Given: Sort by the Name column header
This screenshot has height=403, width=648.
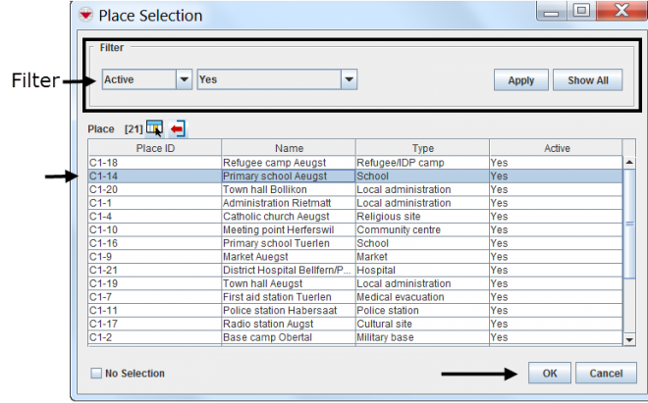Looking at the screenshot, I should (x=288, y=148).
